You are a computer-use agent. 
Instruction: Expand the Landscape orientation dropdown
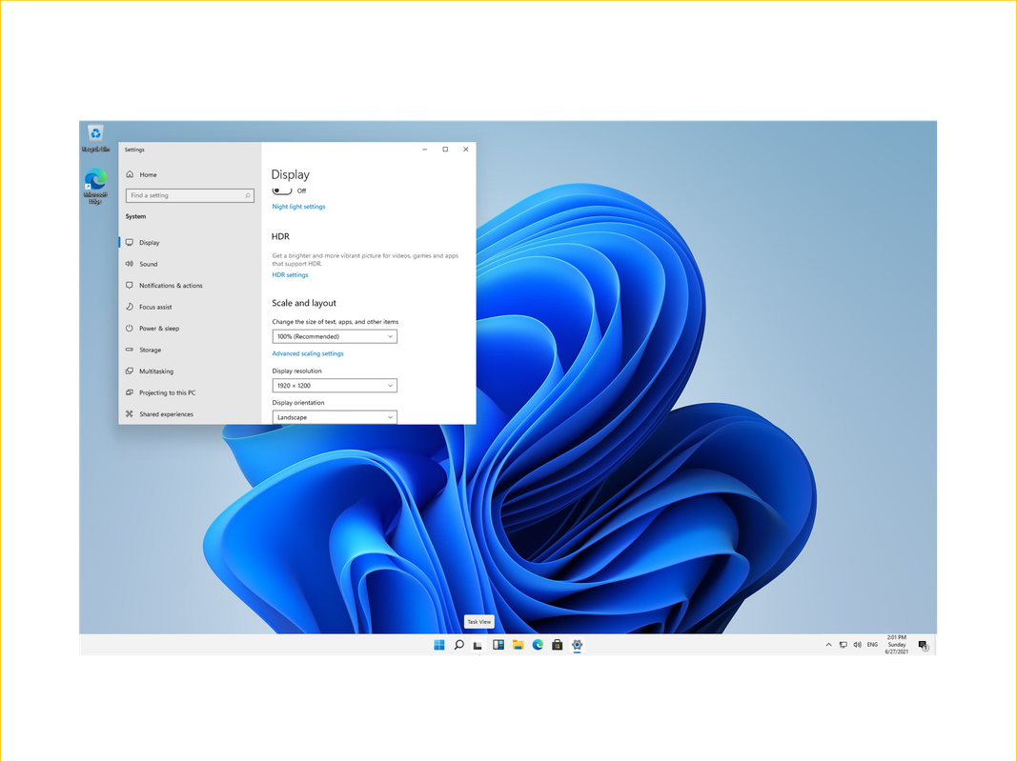coord(335,417)
